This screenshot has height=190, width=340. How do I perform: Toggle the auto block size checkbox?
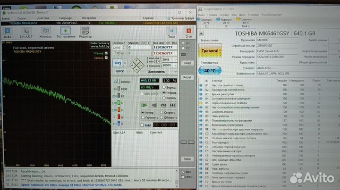158,62
